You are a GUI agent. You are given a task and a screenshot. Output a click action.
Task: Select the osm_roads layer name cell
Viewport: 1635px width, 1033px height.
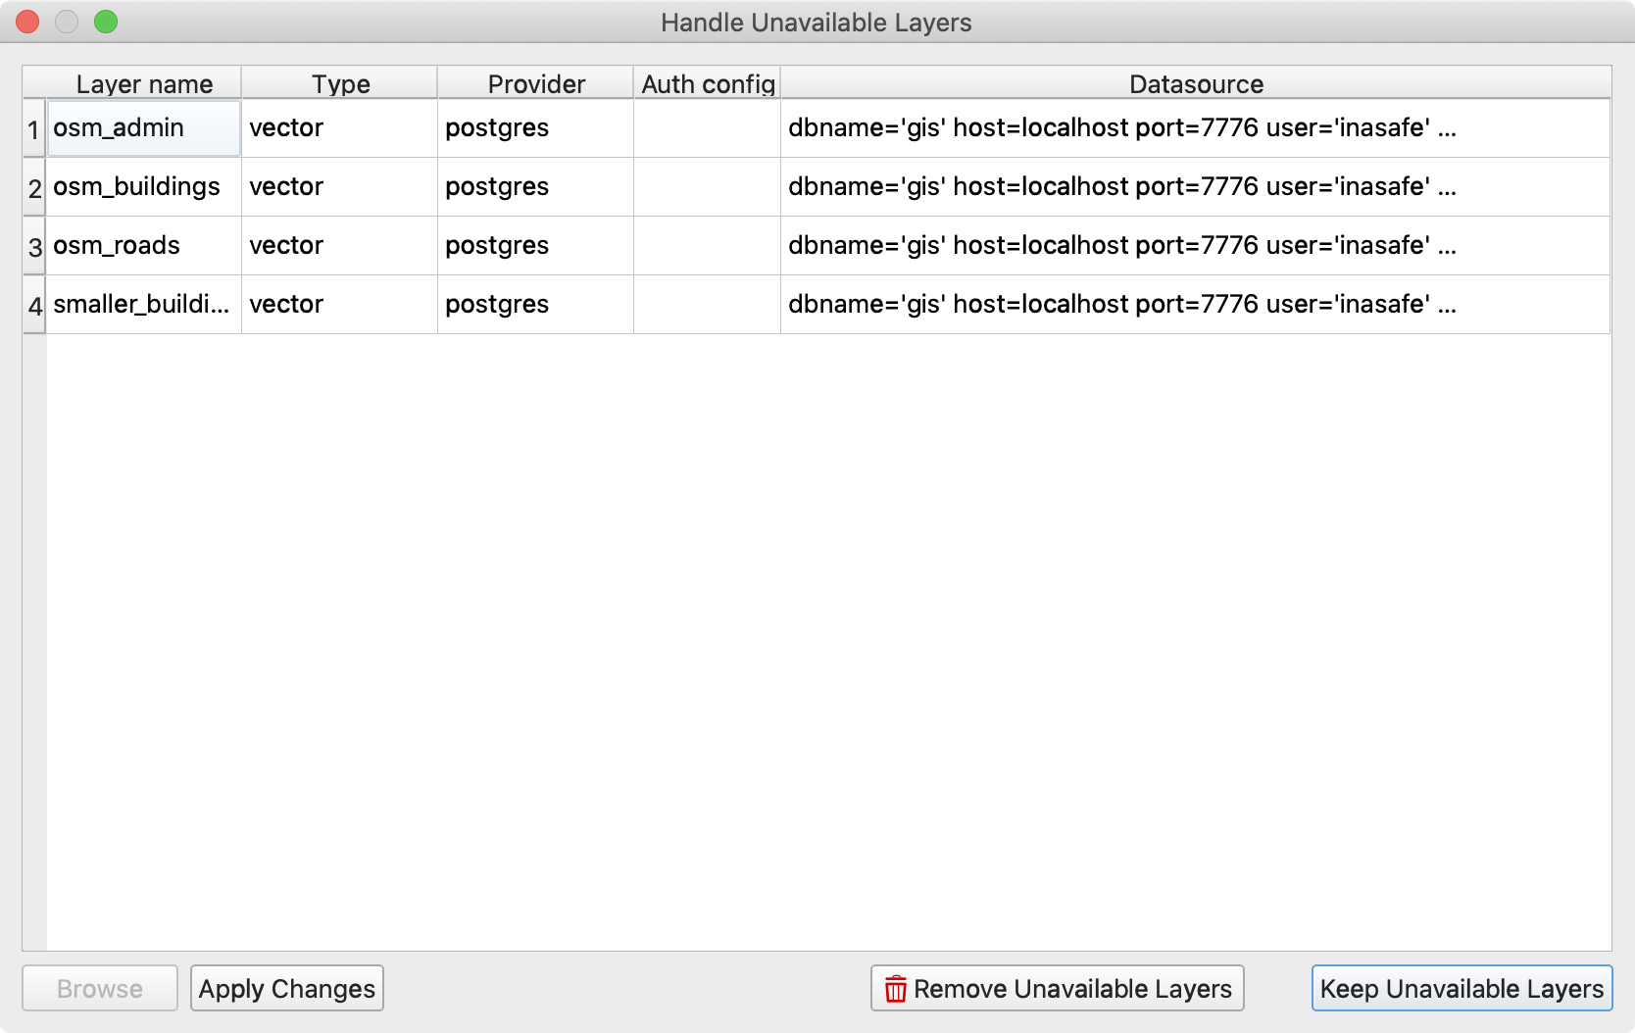click(x=143, y=246)
